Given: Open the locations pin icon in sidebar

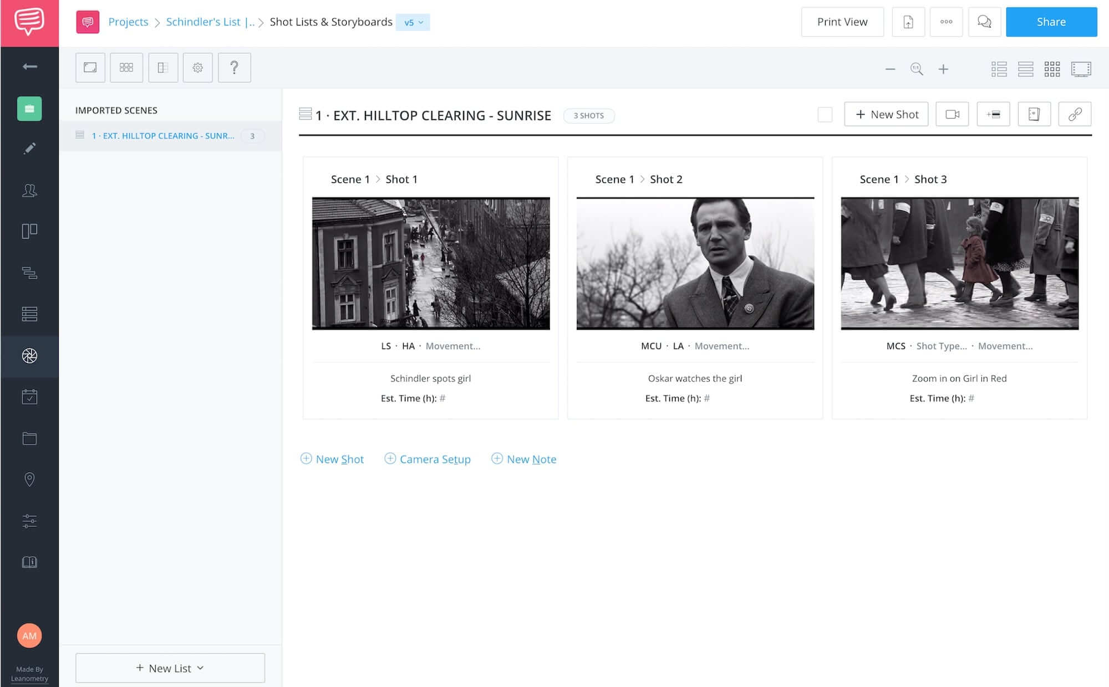Looking at the screenshot, I should pos(30,479).
